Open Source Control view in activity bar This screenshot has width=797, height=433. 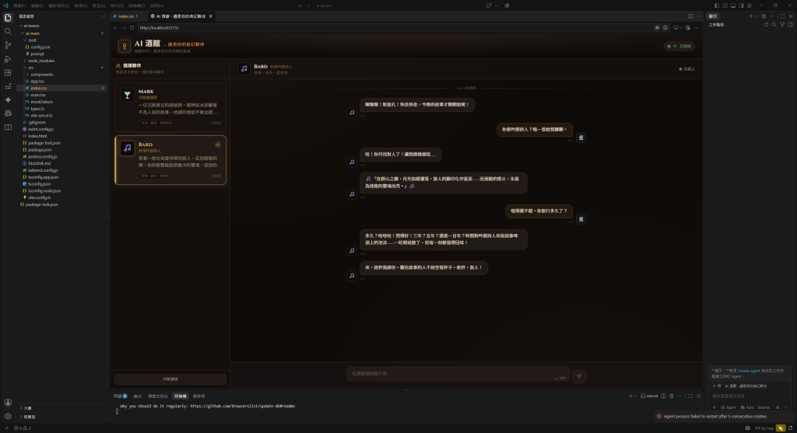8,45
